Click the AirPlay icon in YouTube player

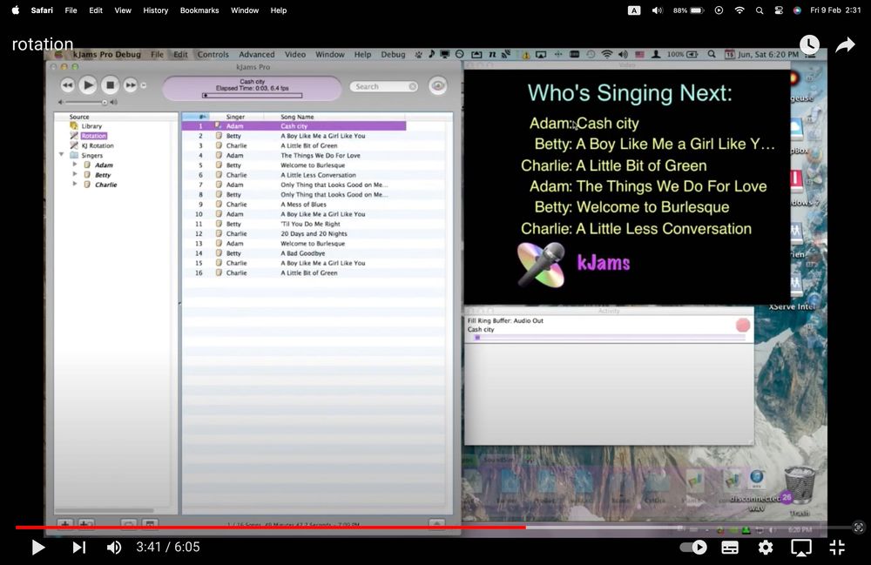[801, 548]
